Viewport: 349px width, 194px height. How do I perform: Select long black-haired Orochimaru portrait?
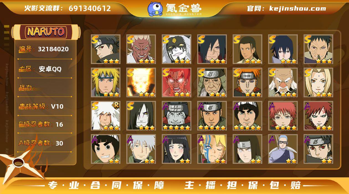[141, 116]
